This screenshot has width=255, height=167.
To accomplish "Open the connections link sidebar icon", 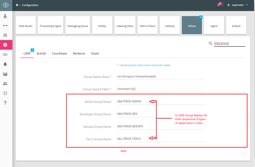I will click(x=5, y=55).
